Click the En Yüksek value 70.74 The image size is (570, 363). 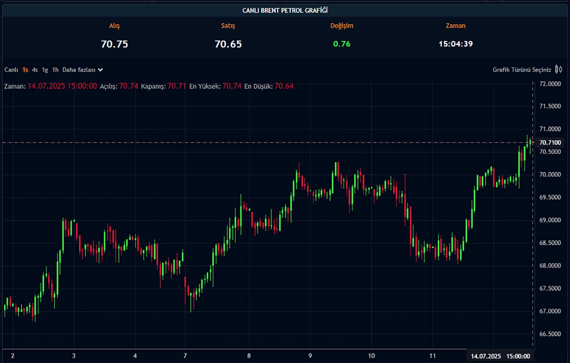coord(232,86)
